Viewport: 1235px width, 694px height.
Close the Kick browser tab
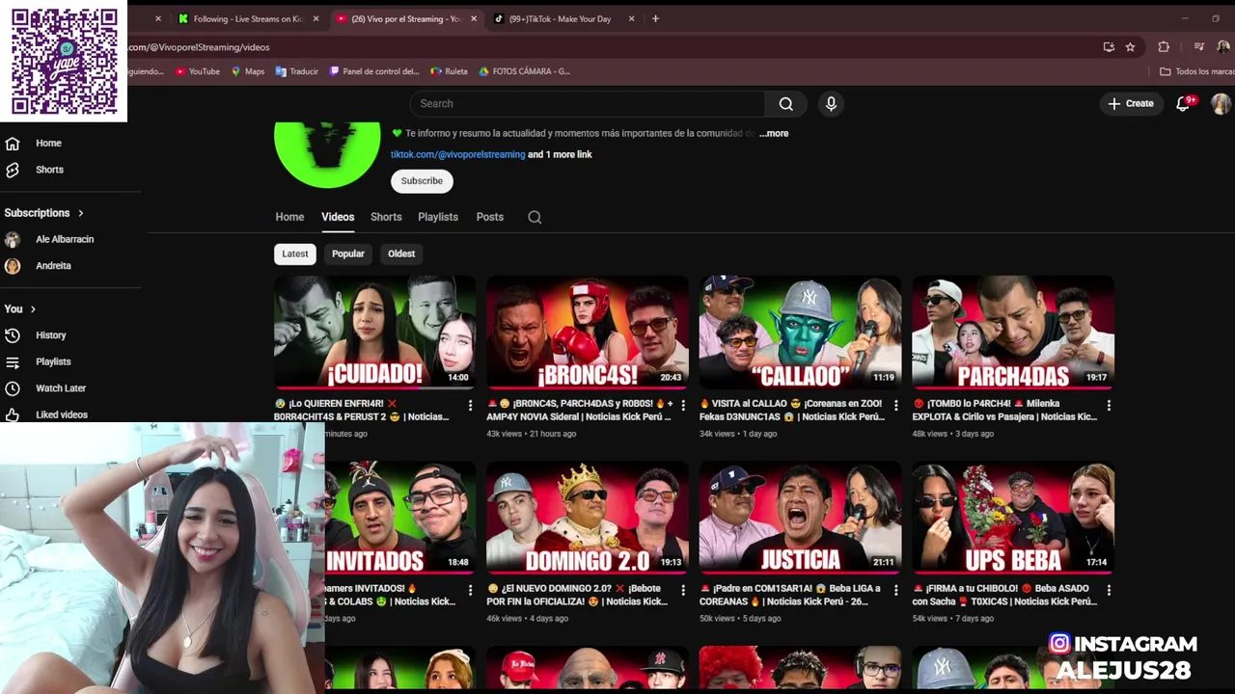point(316,19)
